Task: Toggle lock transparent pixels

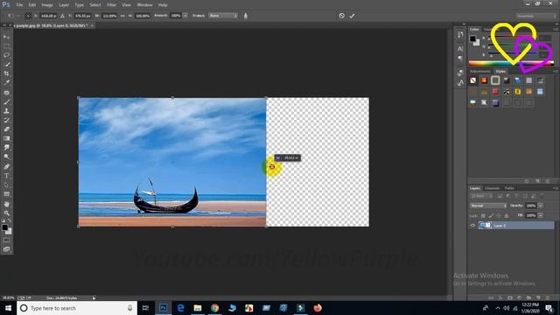Action: pyautogui.click(x=483, y=216)
